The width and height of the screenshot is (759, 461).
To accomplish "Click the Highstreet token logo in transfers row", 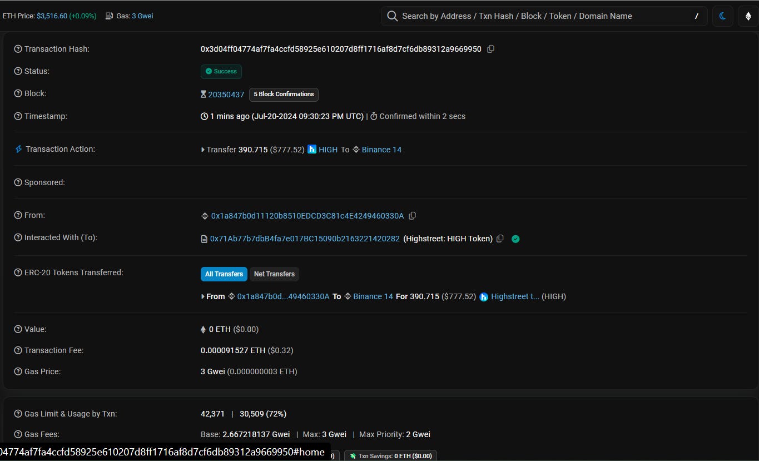I will 484,297.
